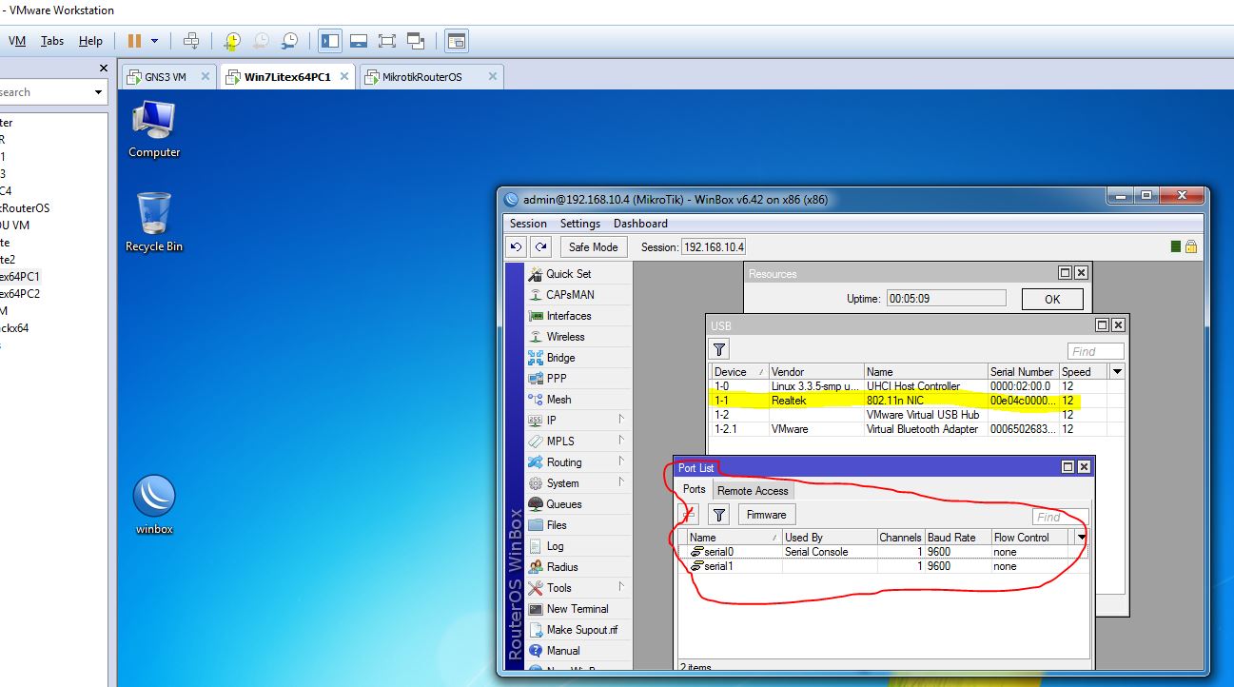Switch to the Remote Access tab
The height and width of the screenshot is (687, 1234).
[x=752, y=490]
